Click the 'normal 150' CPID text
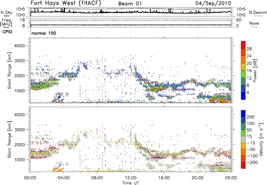The width and height of the screenshot is (267, 185). (44, 33)
